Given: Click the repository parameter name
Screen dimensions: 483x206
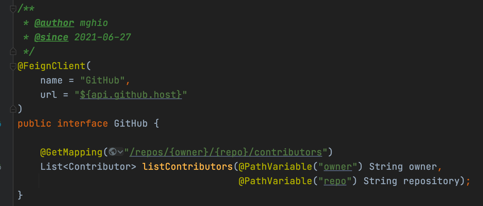Looking at the screenshot, I should point(431,181).
